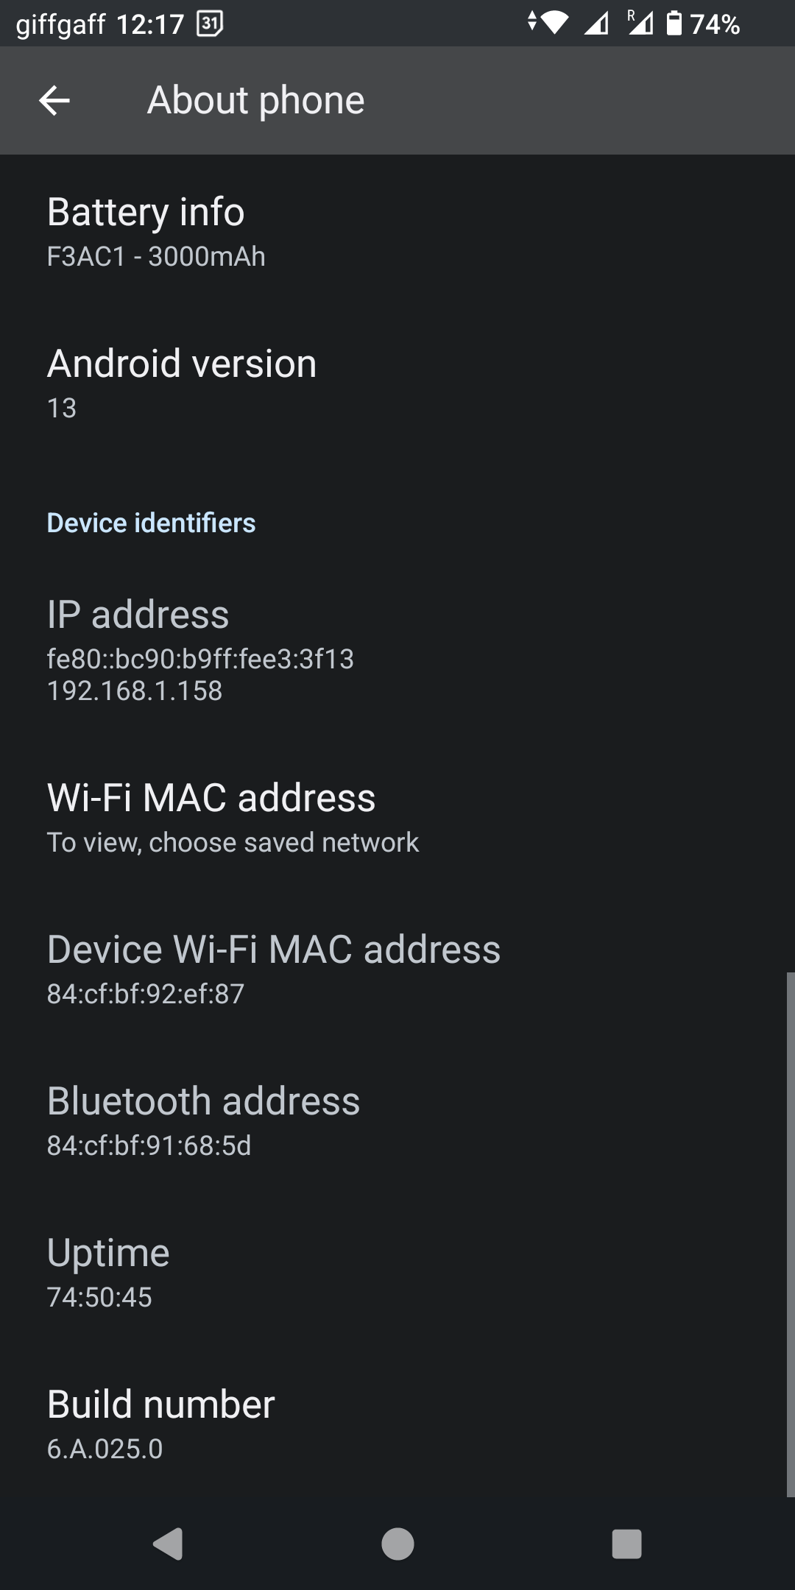This screenshot has height=1590, width=795.
Task: Select the Bluetooth address entry
Action: (x=397, y=1121)
